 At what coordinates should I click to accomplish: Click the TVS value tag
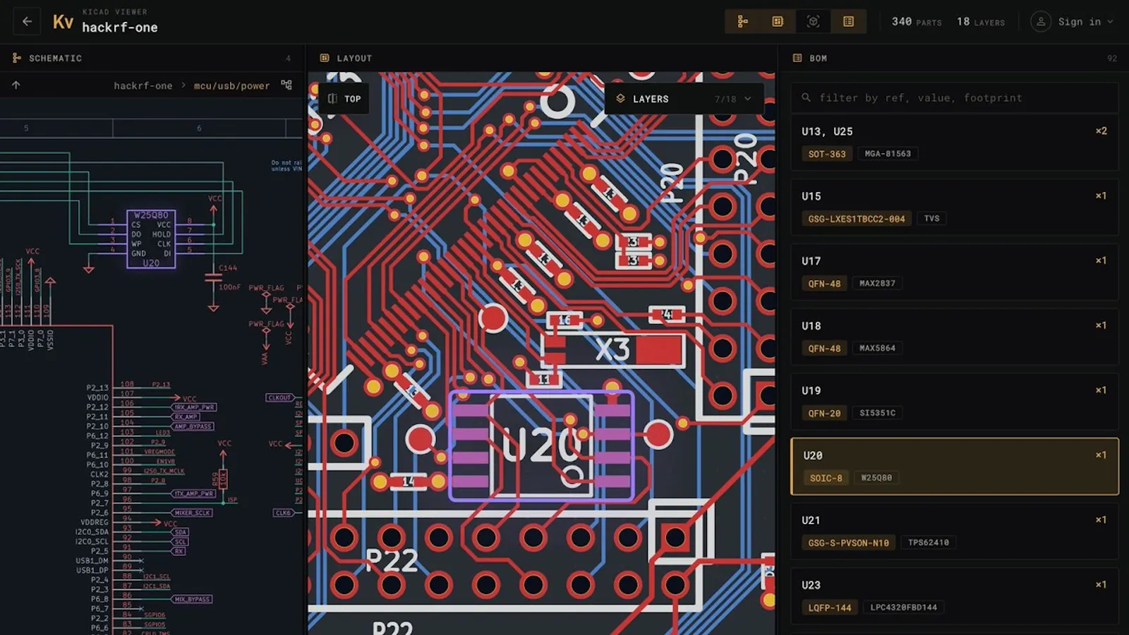931,219
